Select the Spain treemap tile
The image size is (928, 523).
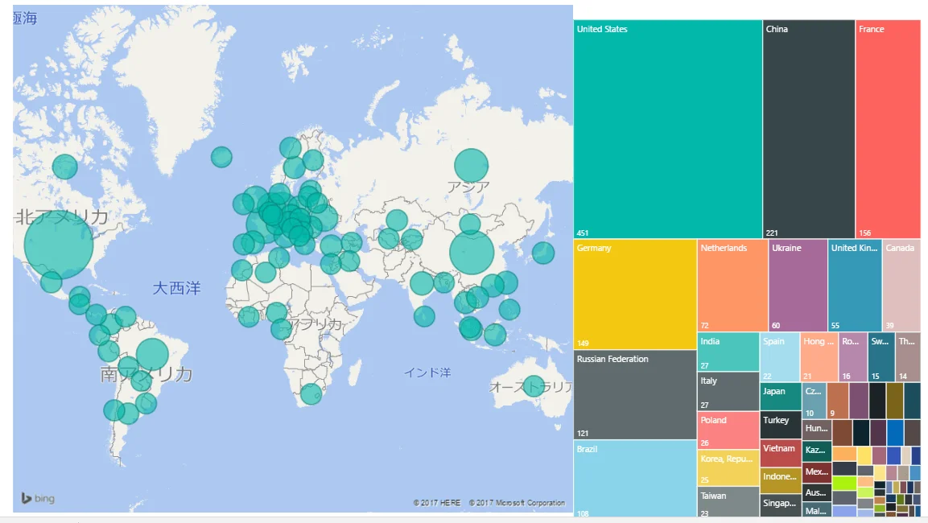click(779, 356)
